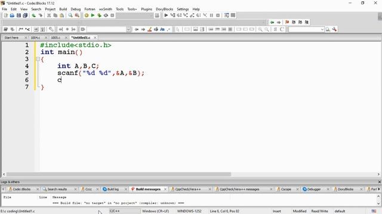Image resolution: width=382 pixels, height=214 pixels.
Task: Click the Zoom in magnifier icon
Action: click(x=260, y=29)
